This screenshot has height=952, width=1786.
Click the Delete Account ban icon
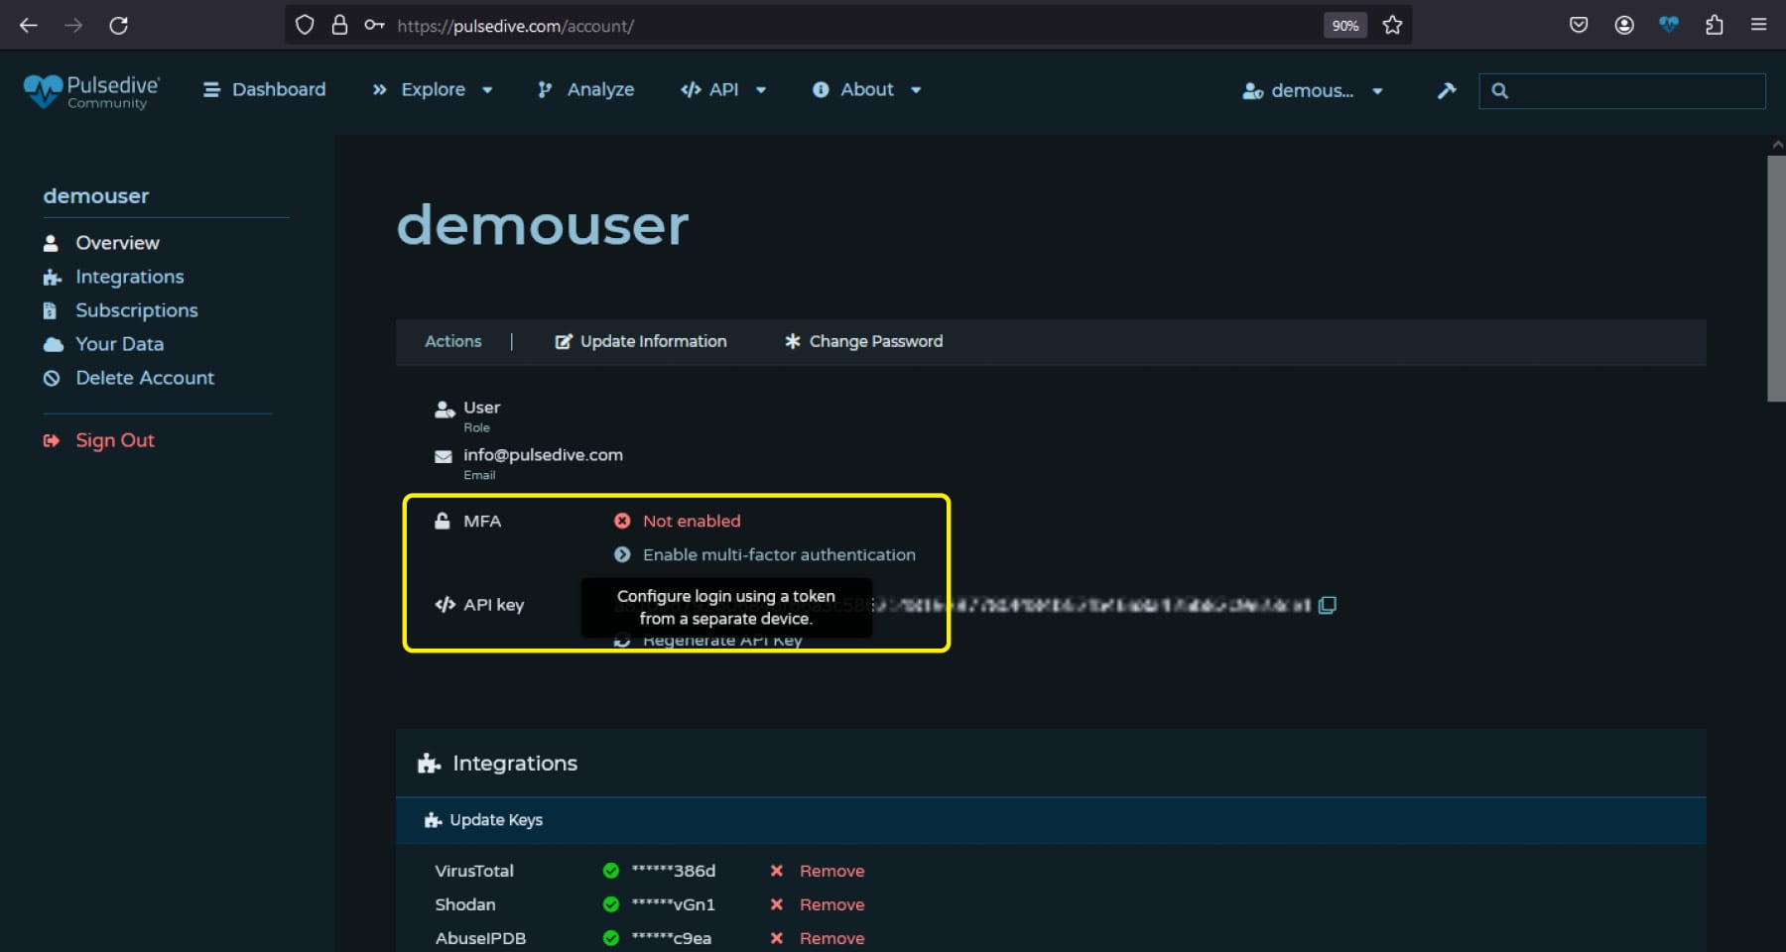[x=52, y=378]
